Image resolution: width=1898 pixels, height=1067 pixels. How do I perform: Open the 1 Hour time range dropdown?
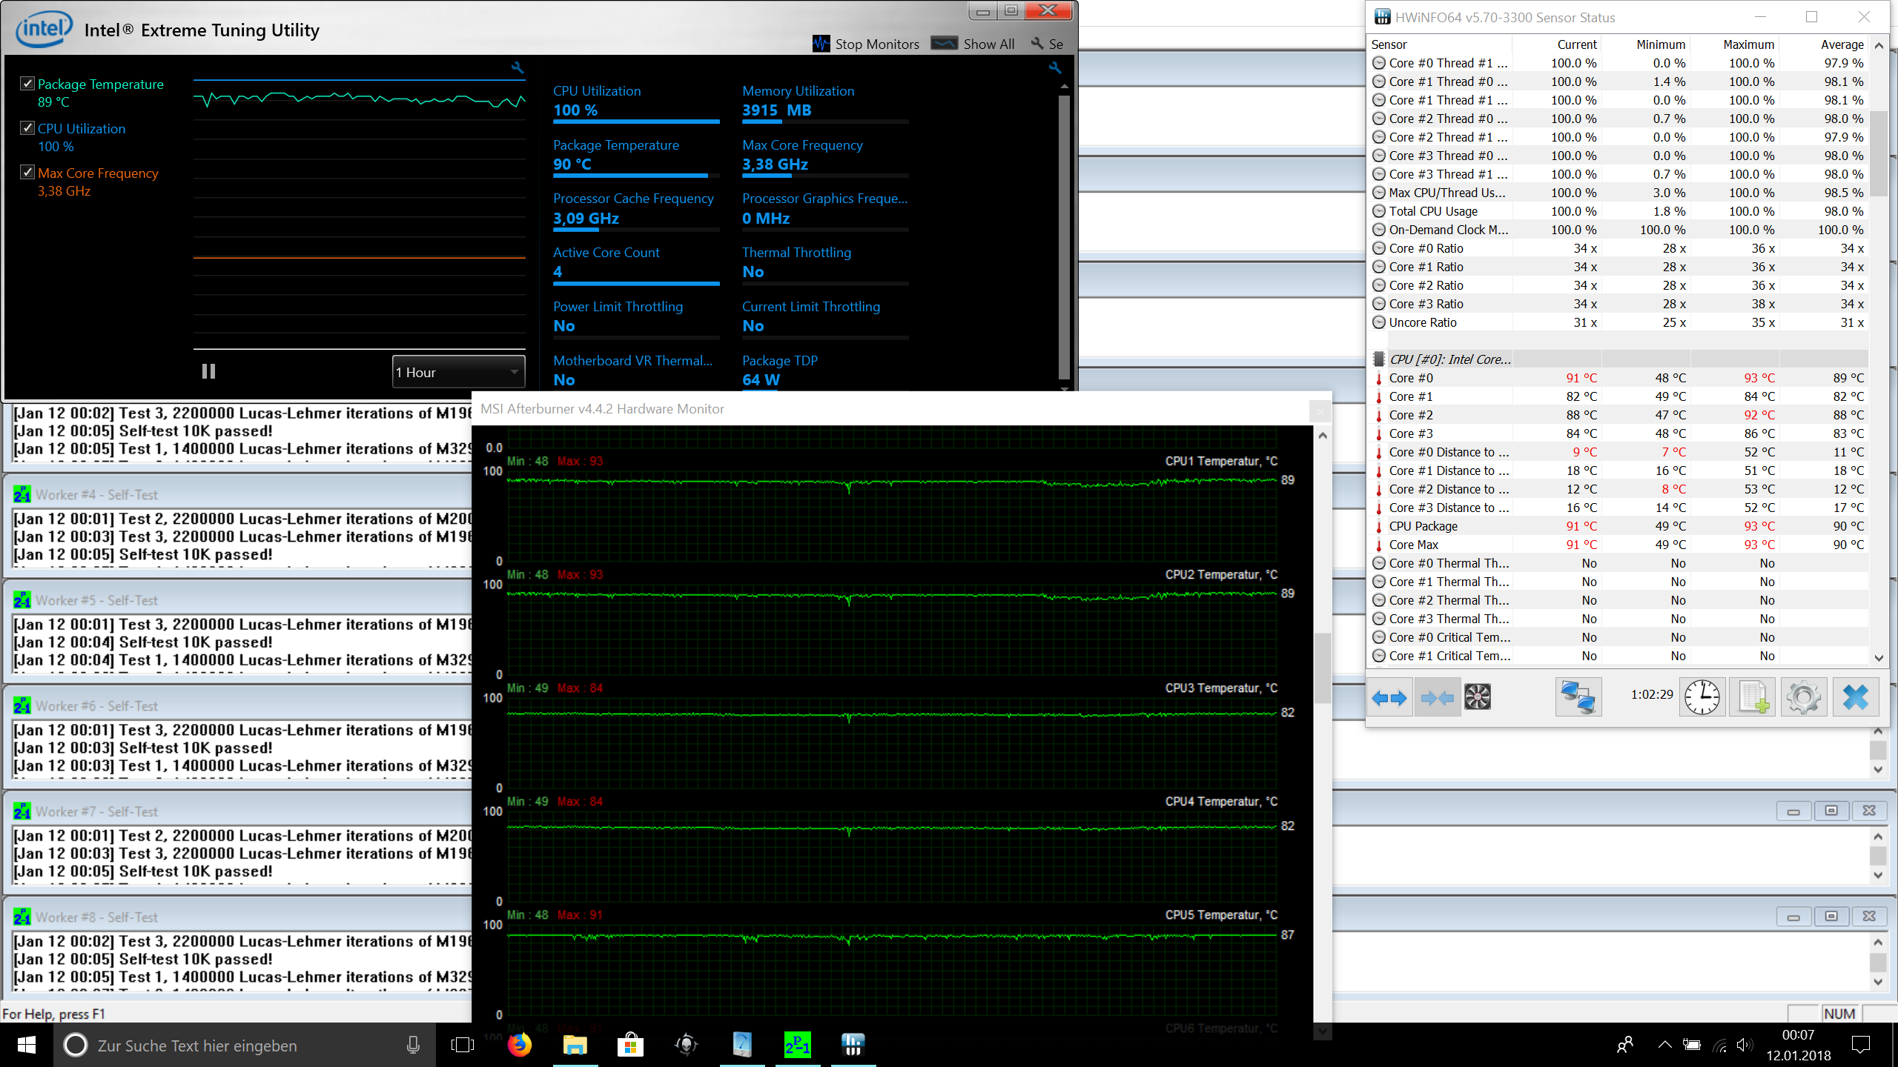458,372
